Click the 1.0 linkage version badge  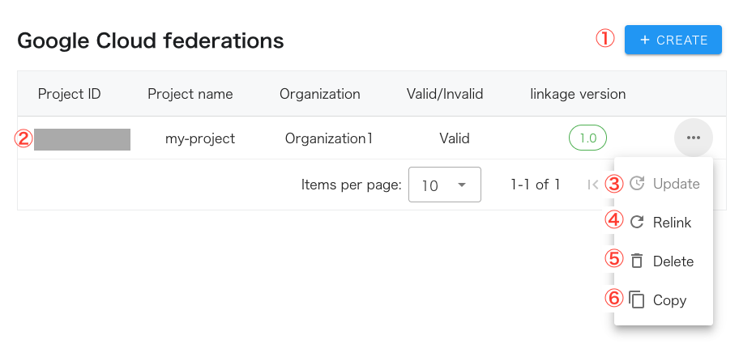click(x=587, y=138)
